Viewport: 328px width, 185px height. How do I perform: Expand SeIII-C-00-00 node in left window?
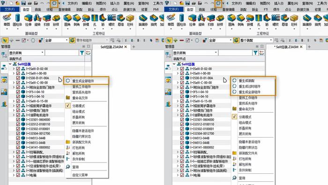(14, 83)
